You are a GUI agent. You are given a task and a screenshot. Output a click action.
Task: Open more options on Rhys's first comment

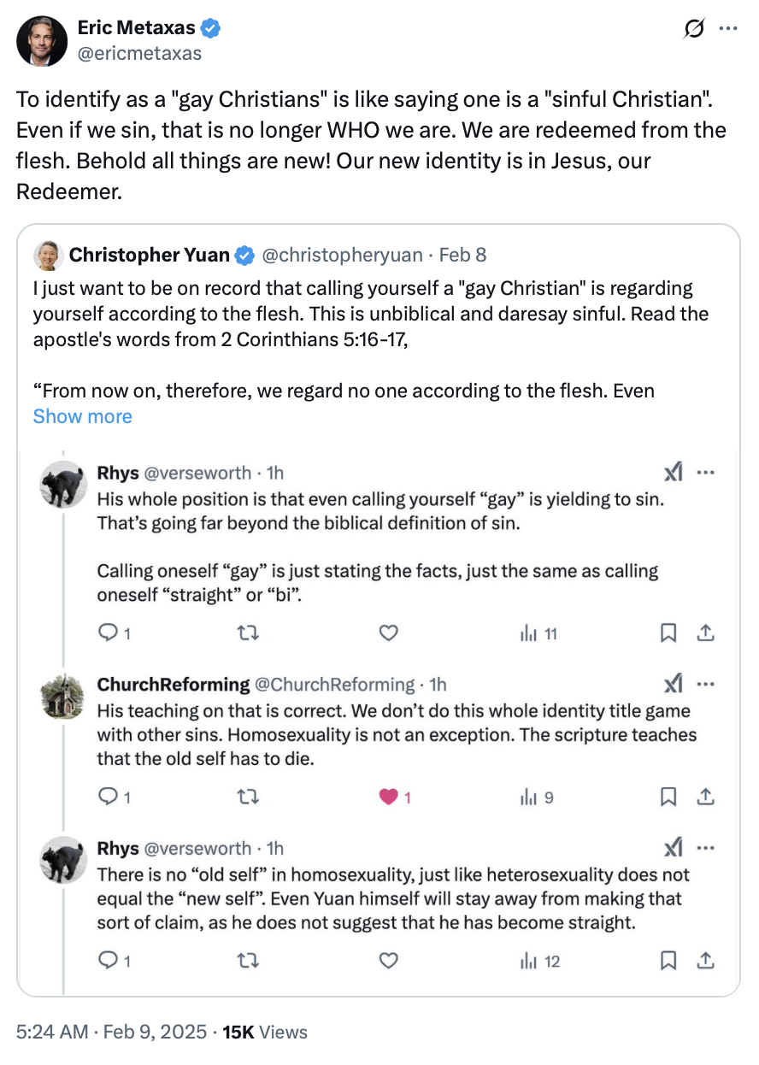pos(705,473)
